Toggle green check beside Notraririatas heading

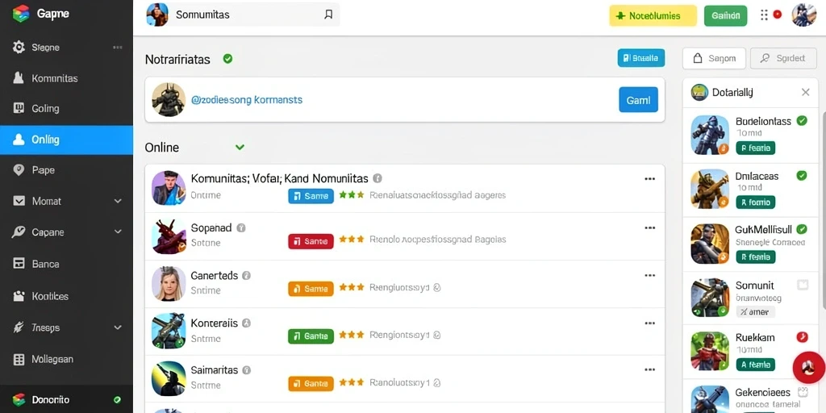[227, 58]
